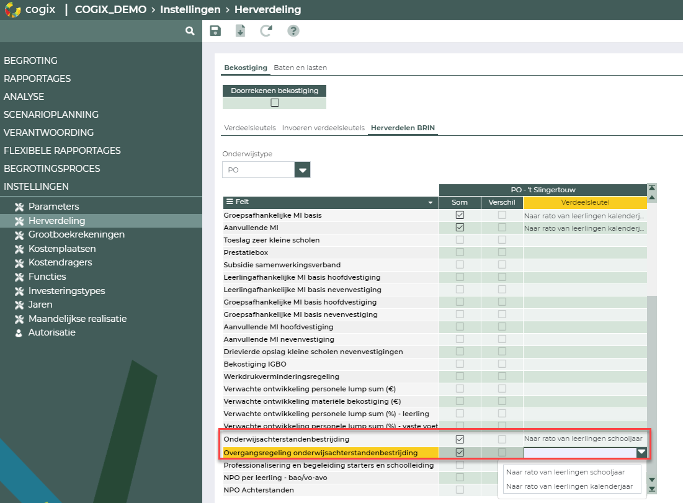Expand the RAPPORTAGES menu section

pyautogui.click(x=37, y=78)
